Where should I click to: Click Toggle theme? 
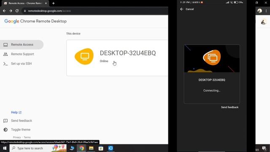click(x=21, y=130)
